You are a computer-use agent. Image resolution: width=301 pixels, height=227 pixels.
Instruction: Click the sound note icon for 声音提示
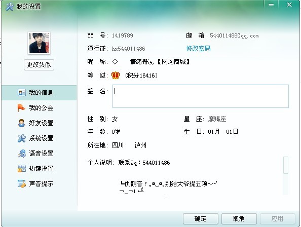pyautogui.click(x=22, y=183)
